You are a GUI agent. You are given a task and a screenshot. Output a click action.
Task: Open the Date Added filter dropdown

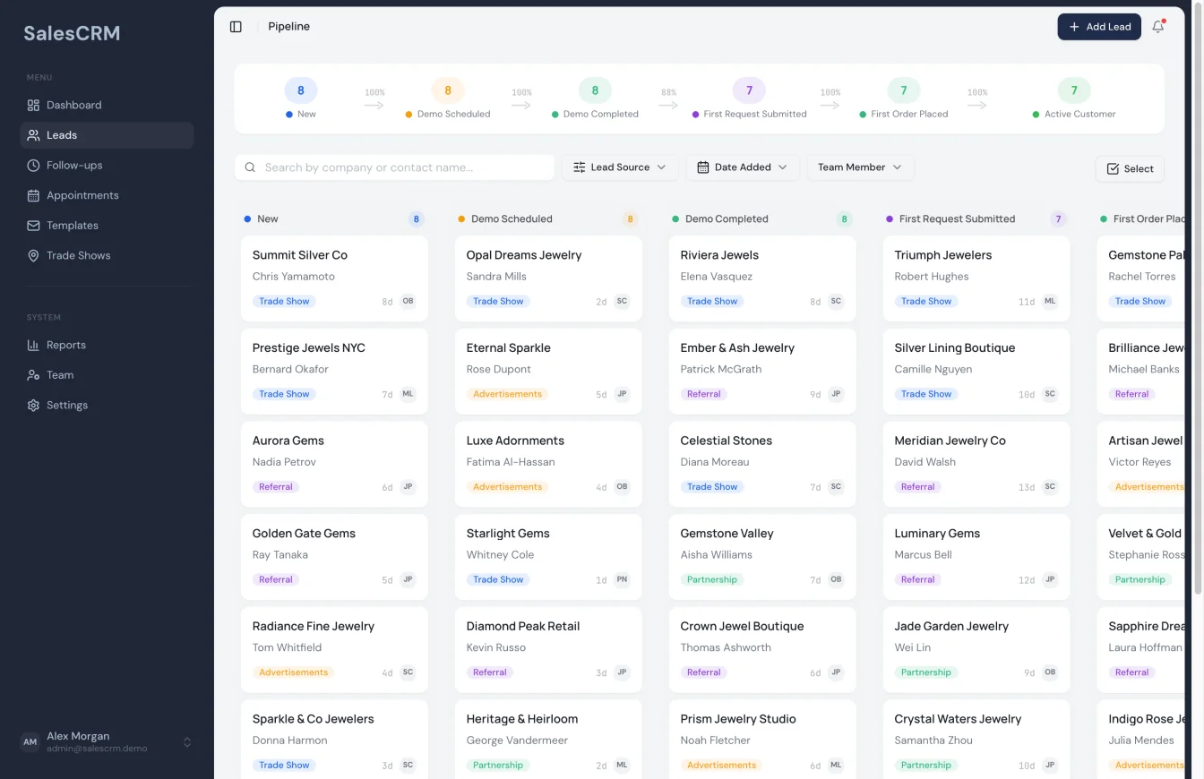[743, 167]
